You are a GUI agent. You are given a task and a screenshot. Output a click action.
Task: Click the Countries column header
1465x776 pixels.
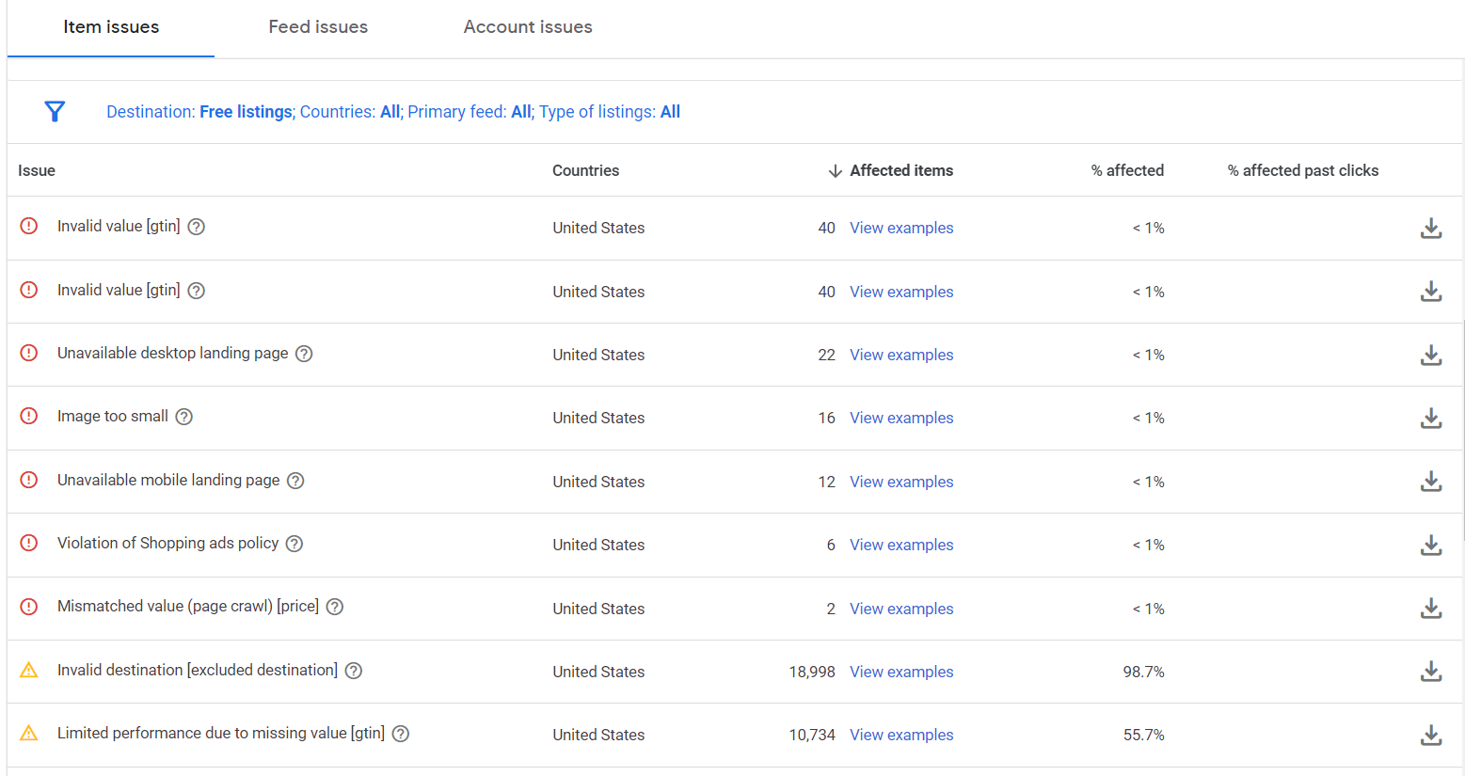click(585, 170)
